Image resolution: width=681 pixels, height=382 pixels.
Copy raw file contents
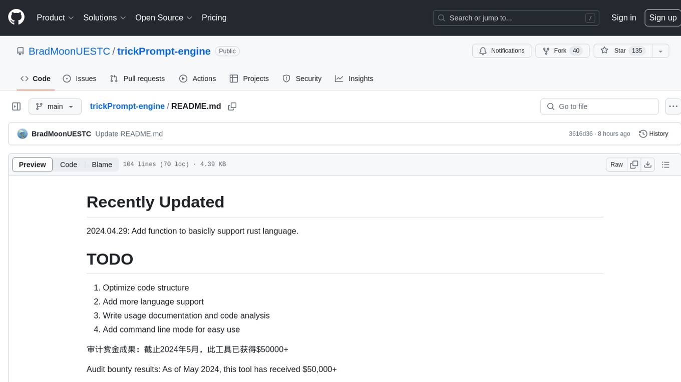point(634,164)
